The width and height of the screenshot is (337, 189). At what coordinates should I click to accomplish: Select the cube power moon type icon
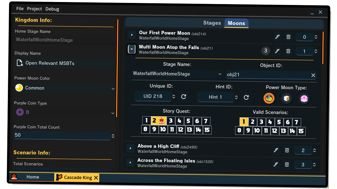(286, 99)
